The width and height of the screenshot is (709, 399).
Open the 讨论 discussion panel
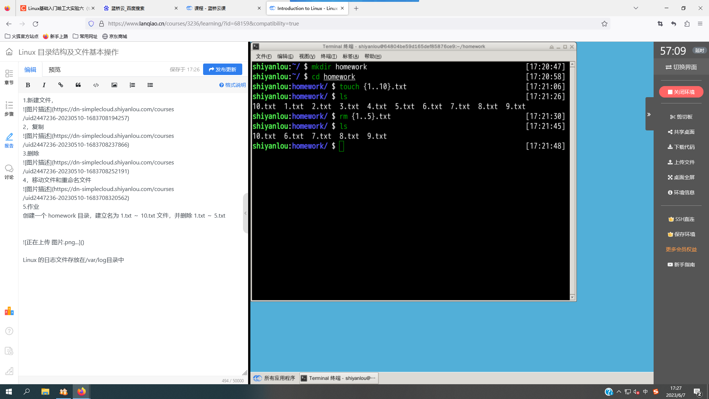(x=9, y=171)
